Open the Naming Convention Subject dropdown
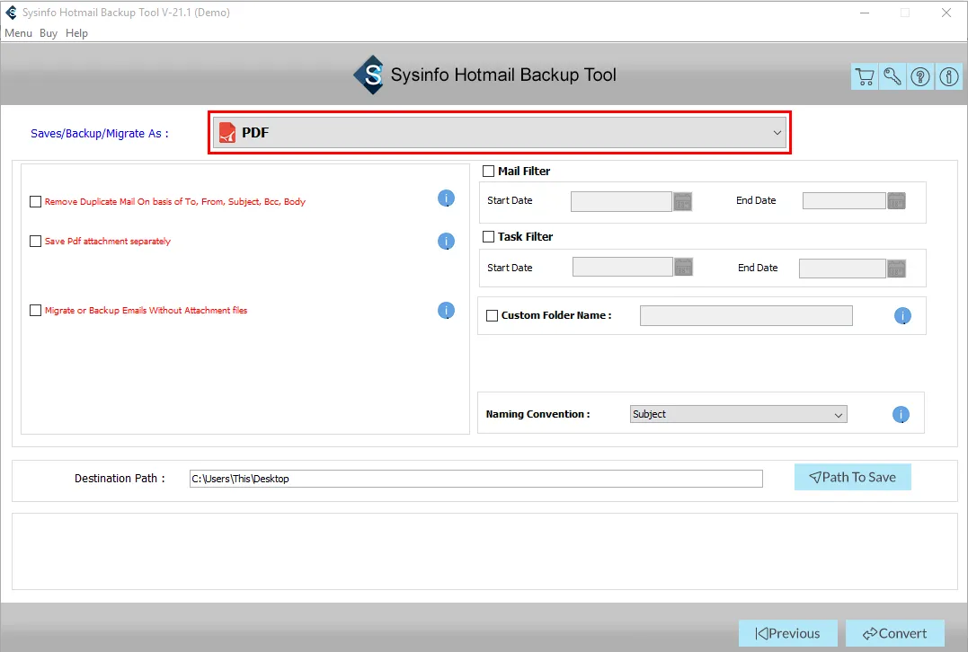This screenshot has width=968, height=652. point(738,414)
